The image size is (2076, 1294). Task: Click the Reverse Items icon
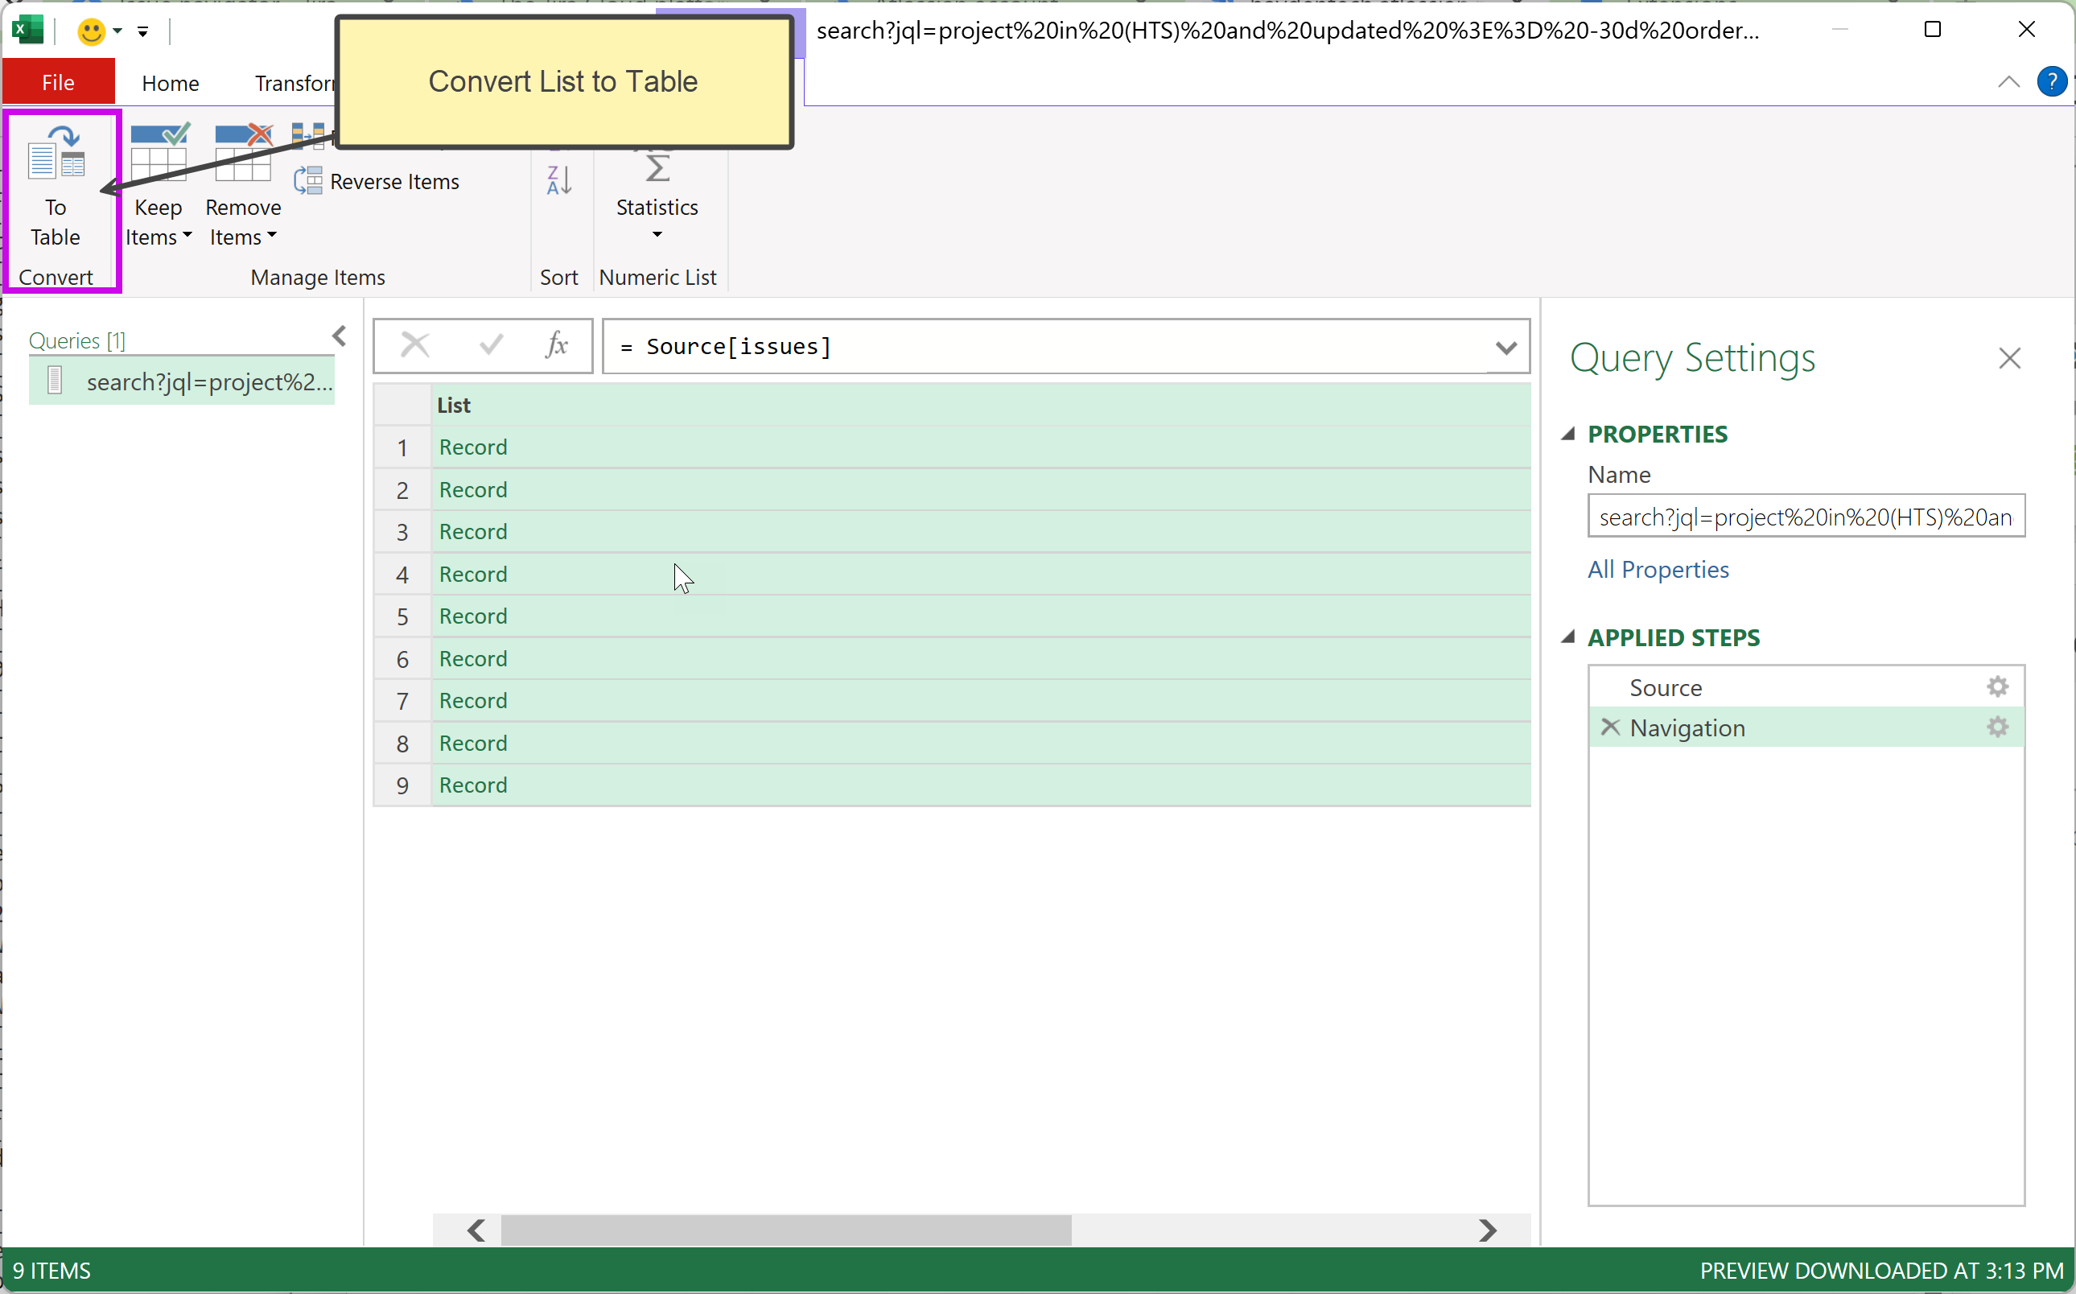[x=308, y=181]
